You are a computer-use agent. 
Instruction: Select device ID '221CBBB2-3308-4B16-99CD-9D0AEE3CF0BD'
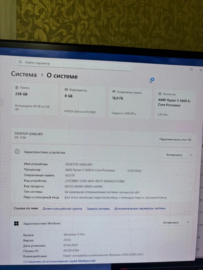[x=94, y=181]
